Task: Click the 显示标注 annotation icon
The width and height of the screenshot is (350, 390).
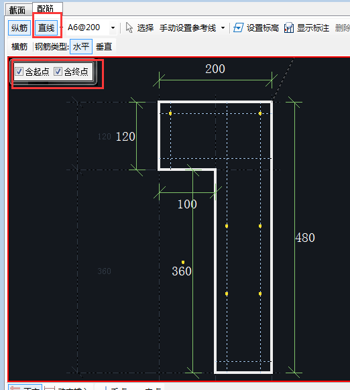Action: coord(289,27)
